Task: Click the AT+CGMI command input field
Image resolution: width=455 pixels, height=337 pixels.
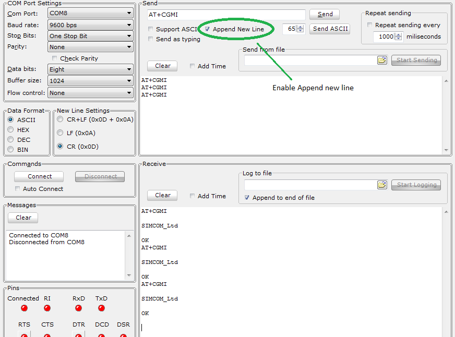Action: point(225,15)
